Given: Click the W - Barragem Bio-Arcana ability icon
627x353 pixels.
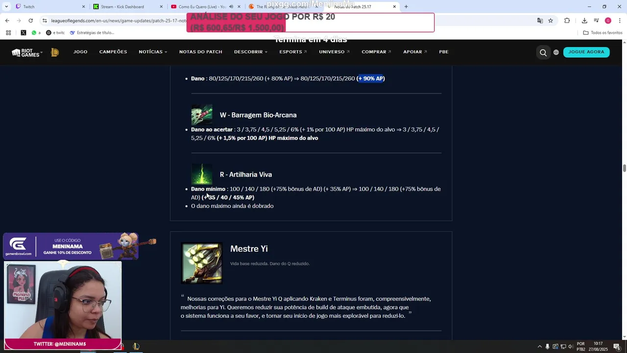Looking at the screenshot, I should pos(202,115).
